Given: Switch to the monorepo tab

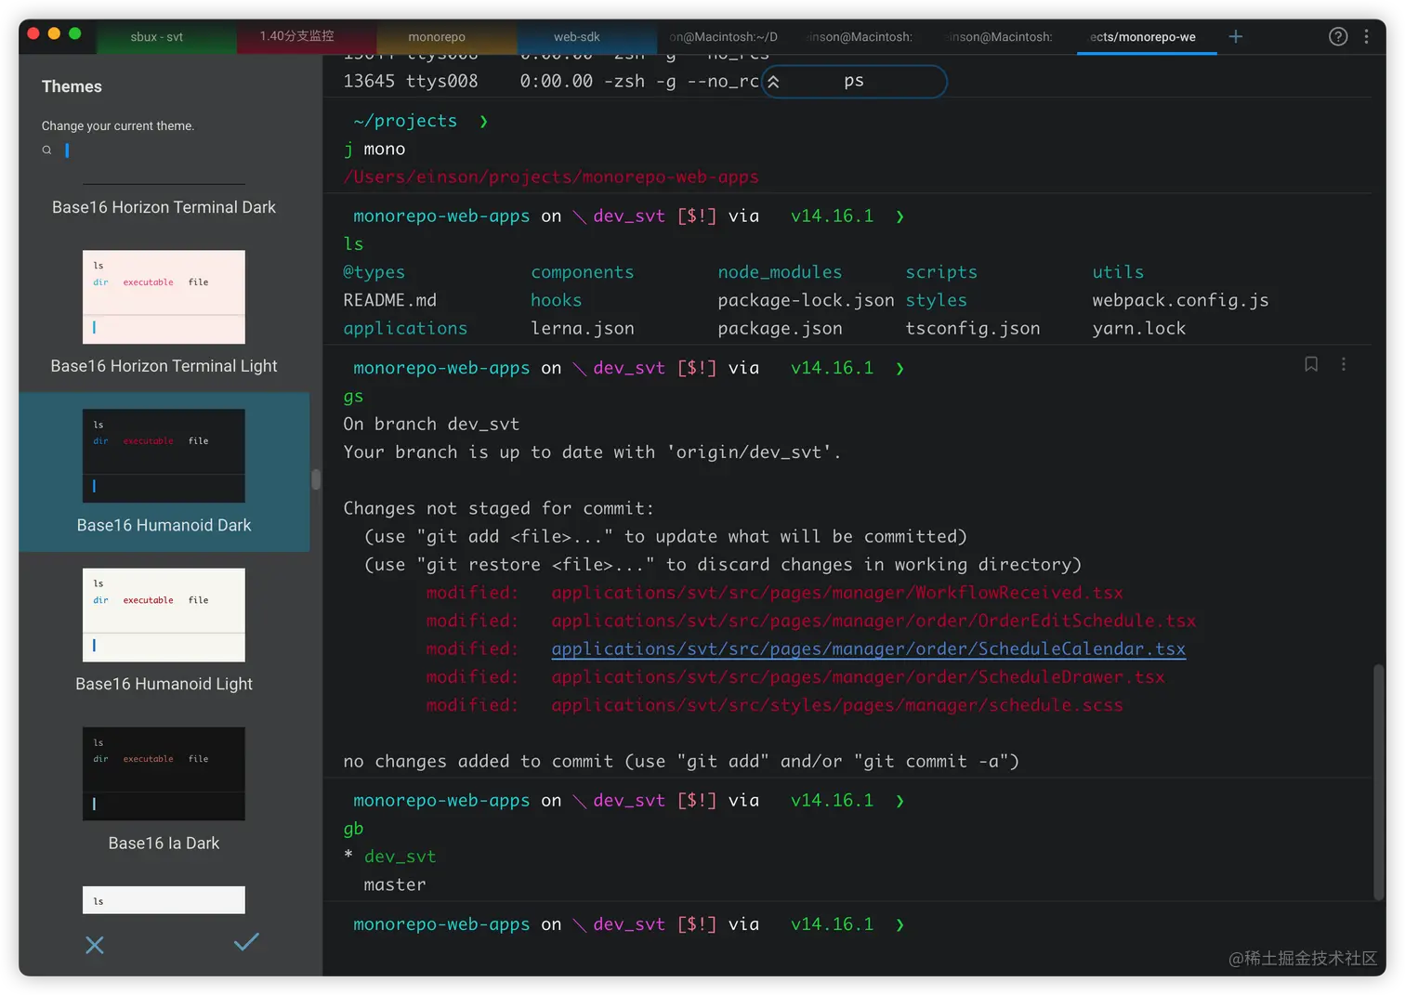Looking at the screenshot, I should point(436,36).
